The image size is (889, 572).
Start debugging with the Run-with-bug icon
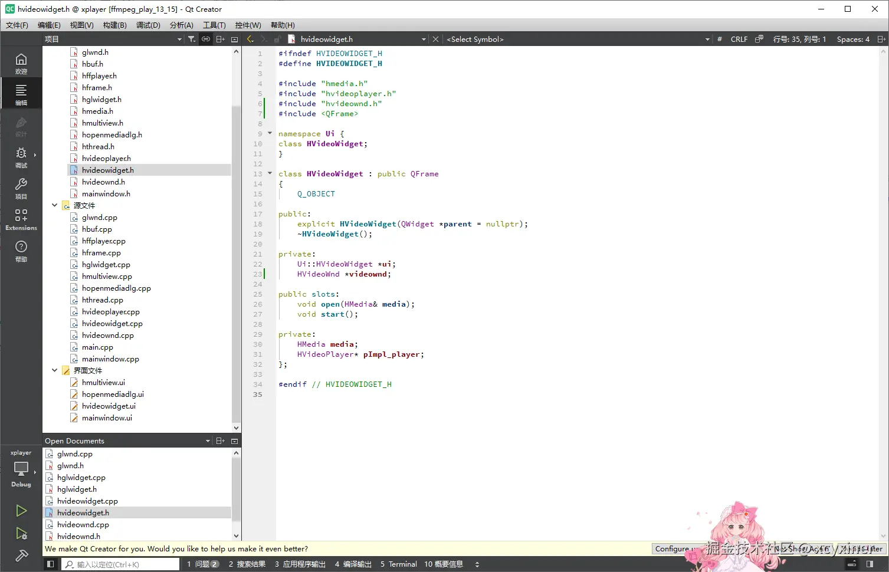pyautogui.click(x=21, y=534)
